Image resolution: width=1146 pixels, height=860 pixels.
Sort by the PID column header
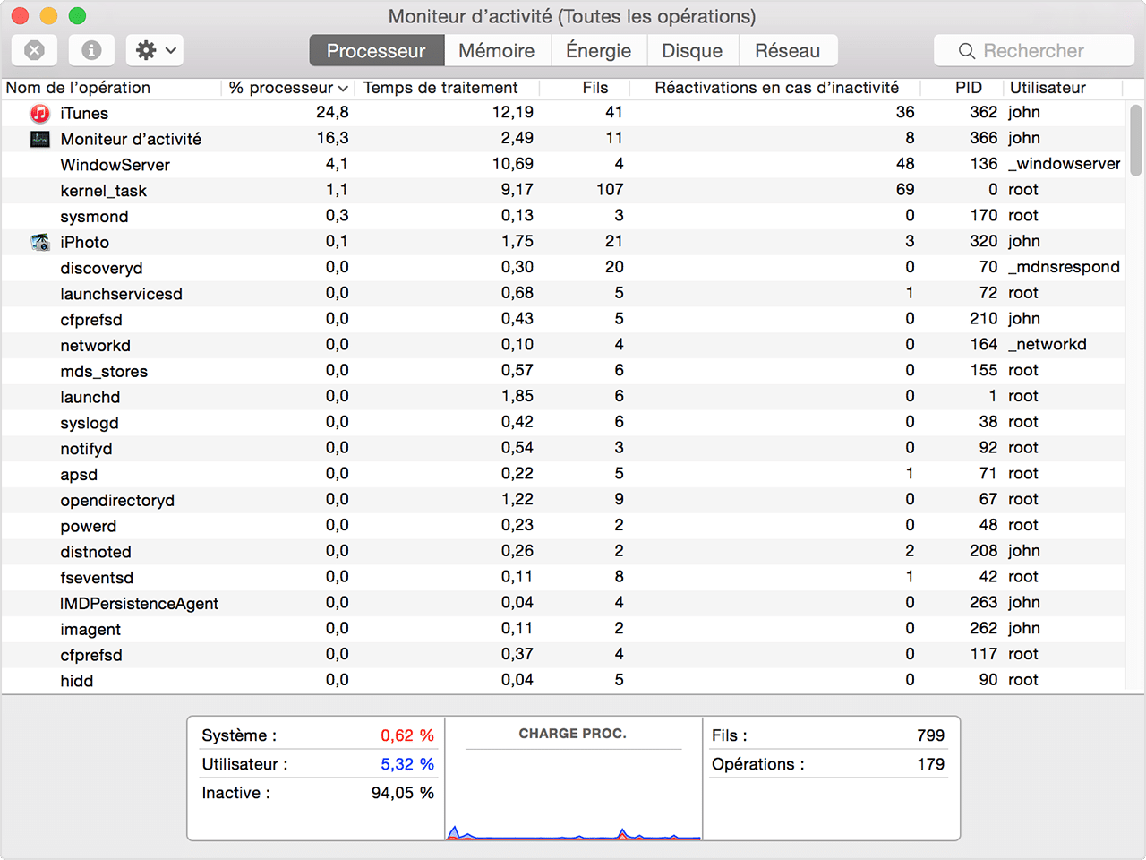[x=968, y=88]
